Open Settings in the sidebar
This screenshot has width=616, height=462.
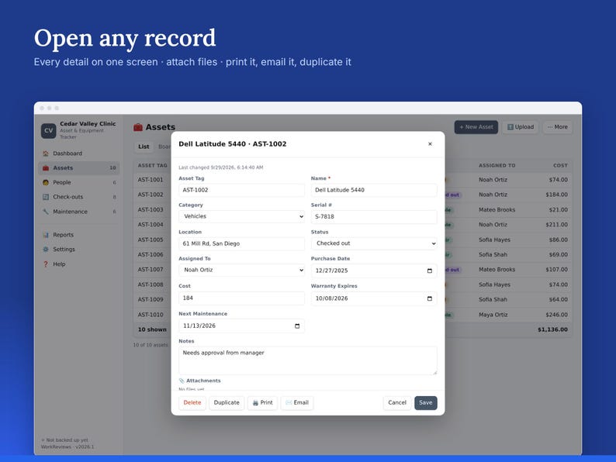(x=78, y=250)
